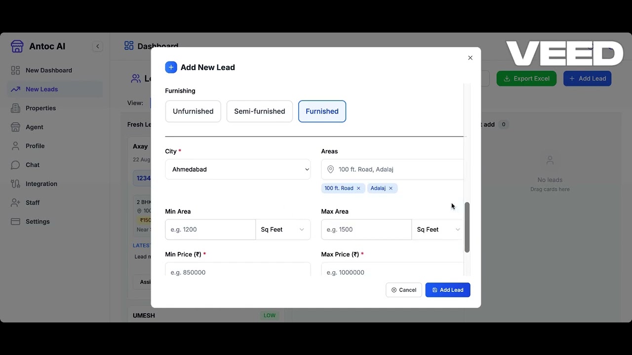This screenshot has height=355, width=632.
Task: Close the Add New Lead dialog
Action: pos(470,58)
